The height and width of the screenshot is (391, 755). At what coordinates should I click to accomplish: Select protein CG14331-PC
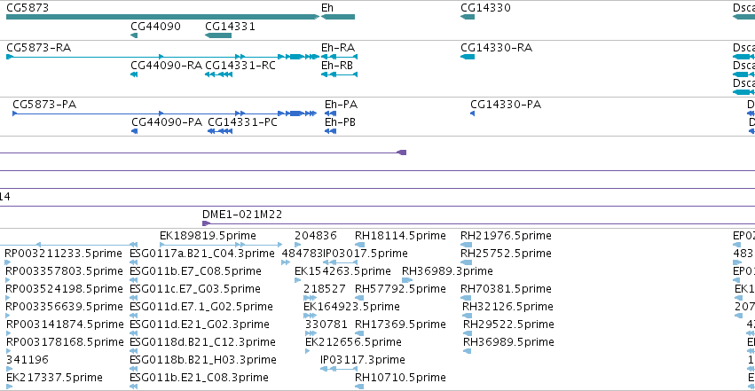(x=243, y=122)
